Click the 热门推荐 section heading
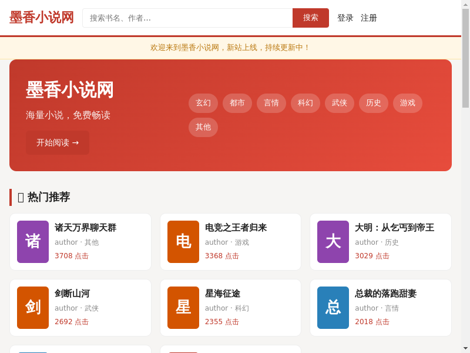470x353 pixels. pyautogui.click(x=44, y=197)
